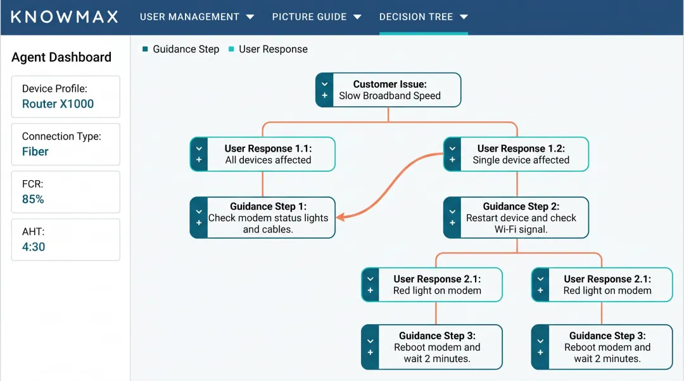Image resolution: width=684 pixels, height=381 pixels.
Task: Add a child to User Response 1.1
Action: [199, 160]
